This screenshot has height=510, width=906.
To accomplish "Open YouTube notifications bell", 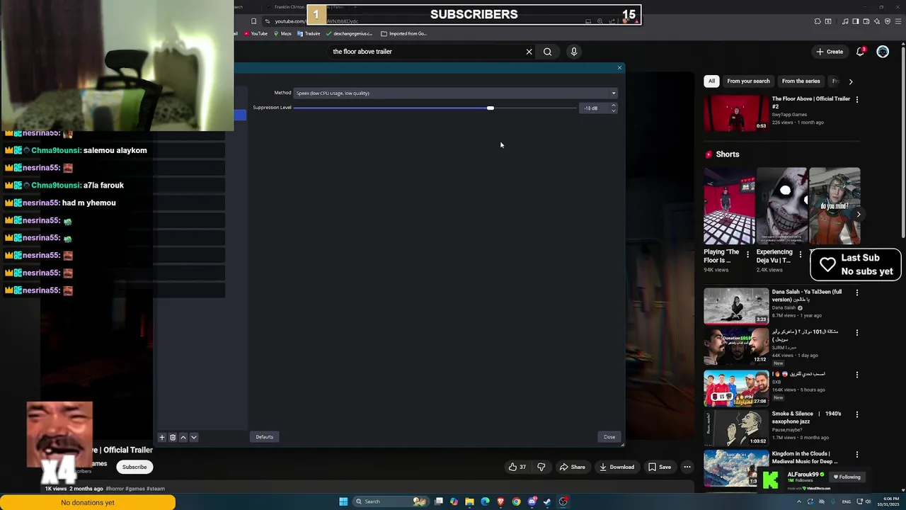I will click(x=861, y=52).
